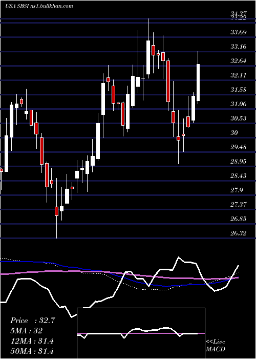This screenshot has width=256, height=359.
Task: Click the 32.64 price axis label
Action: click(239, 61)
